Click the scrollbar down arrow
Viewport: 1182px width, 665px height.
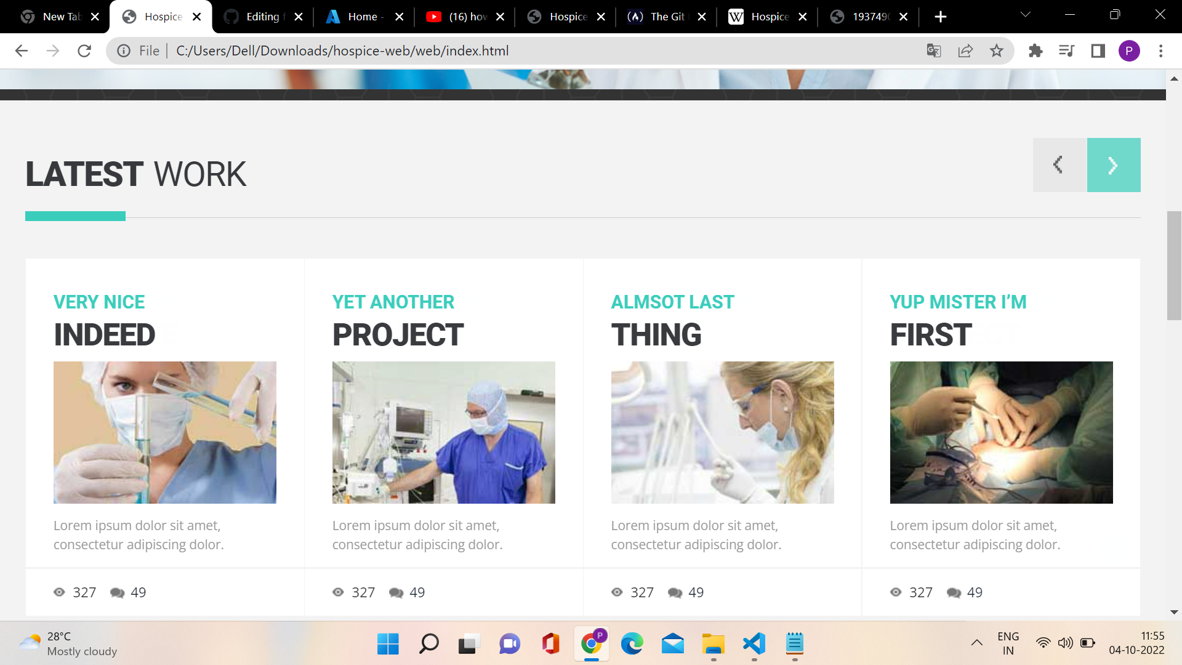[1174, 612]
